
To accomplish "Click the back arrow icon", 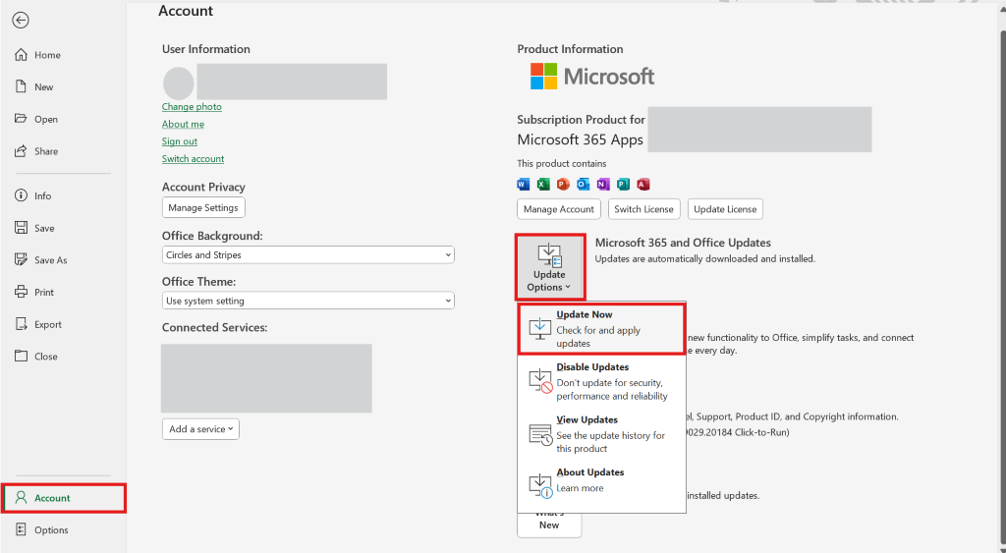I will (x=21, y=21).
